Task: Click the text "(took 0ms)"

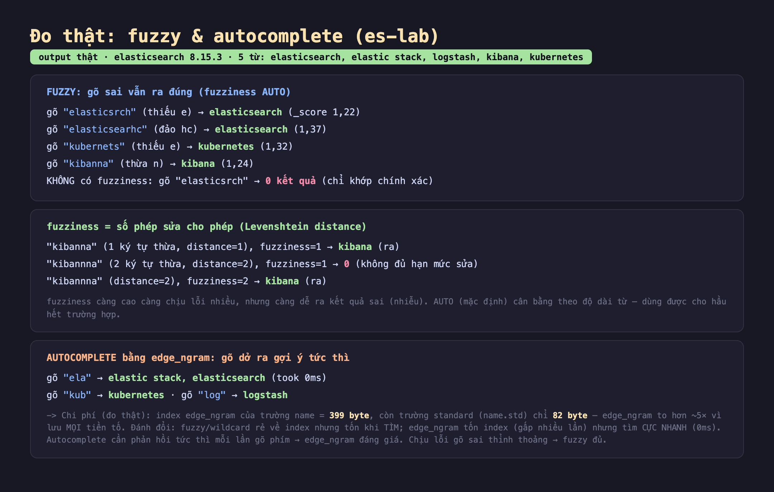Action: [x=299, y=378]
